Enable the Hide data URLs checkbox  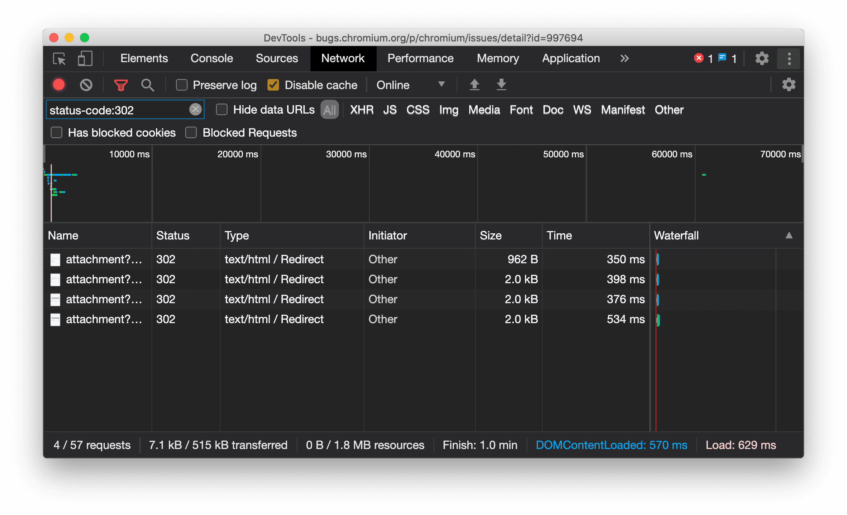pyautogui.click(x=221, y=110)
